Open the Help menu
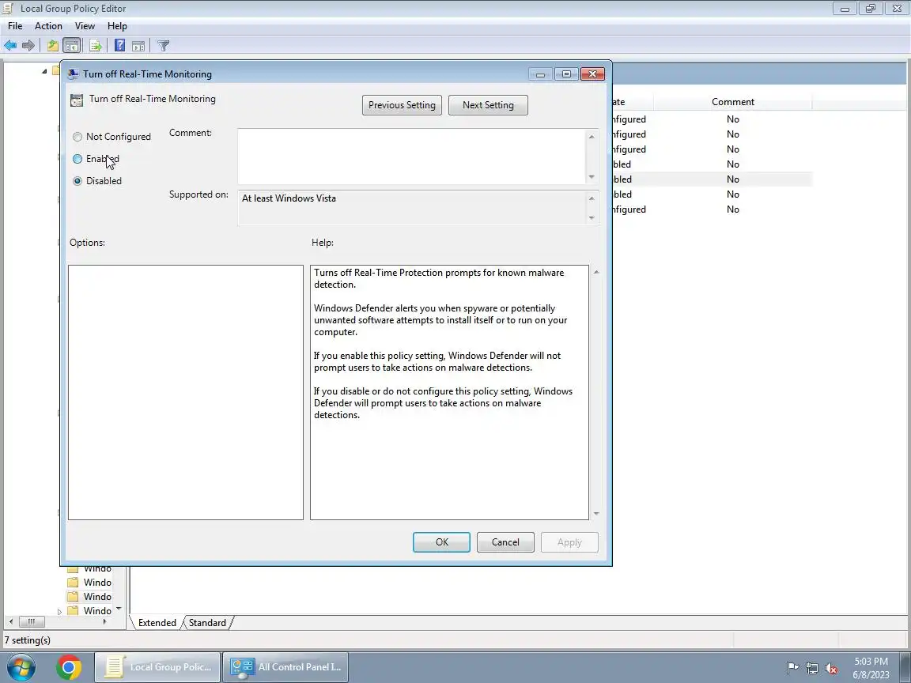The height and width of the screenshot is (683, 911). point(117,26)
